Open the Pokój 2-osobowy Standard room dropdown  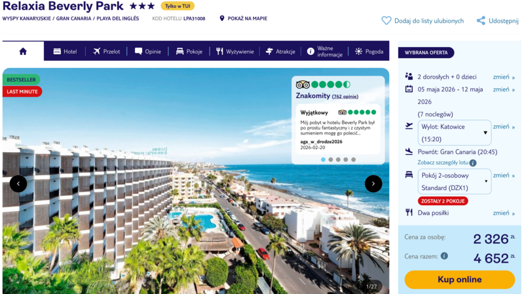(x=455, y=182)
